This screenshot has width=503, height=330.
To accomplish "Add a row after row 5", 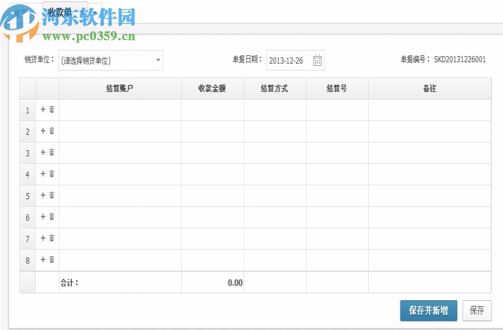I will [x=43, y=195].
